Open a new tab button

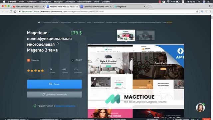[149, 7]
